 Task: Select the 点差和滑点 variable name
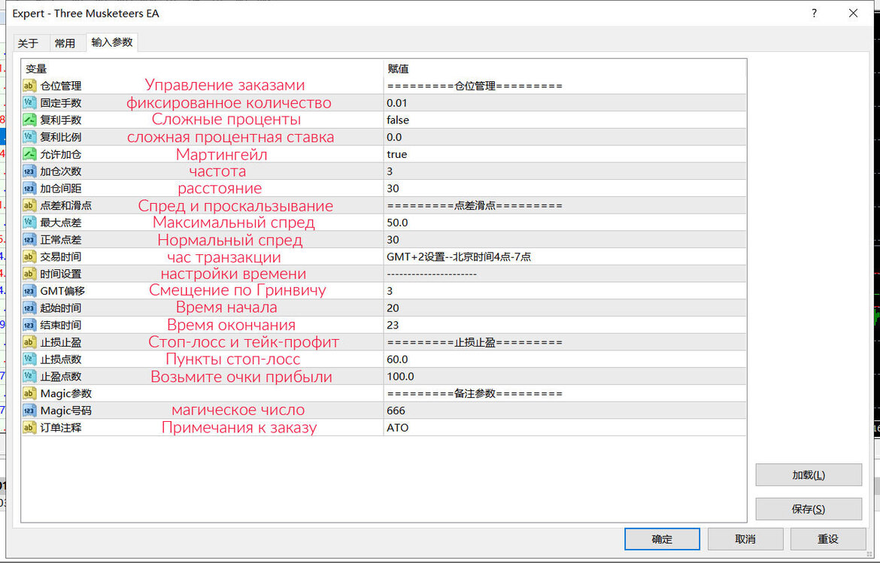pyautogui.click(x=65, y=205)
